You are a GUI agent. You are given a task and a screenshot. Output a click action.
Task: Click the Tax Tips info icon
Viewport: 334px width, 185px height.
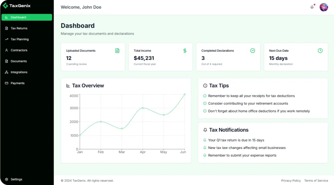pos(205,86)
